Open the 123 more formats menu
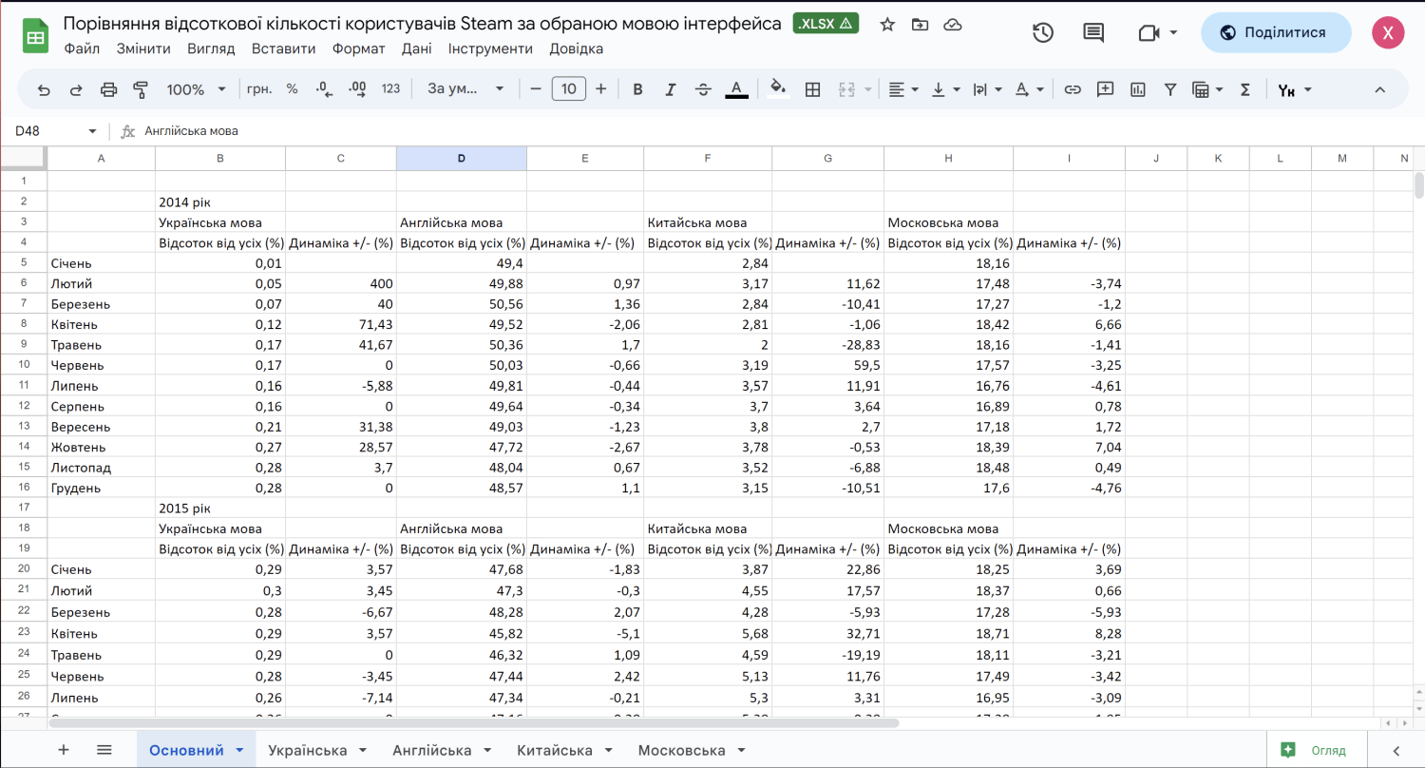Viewport: 1425px width, 768px height. pyautogui.click(x=390, y=89)
